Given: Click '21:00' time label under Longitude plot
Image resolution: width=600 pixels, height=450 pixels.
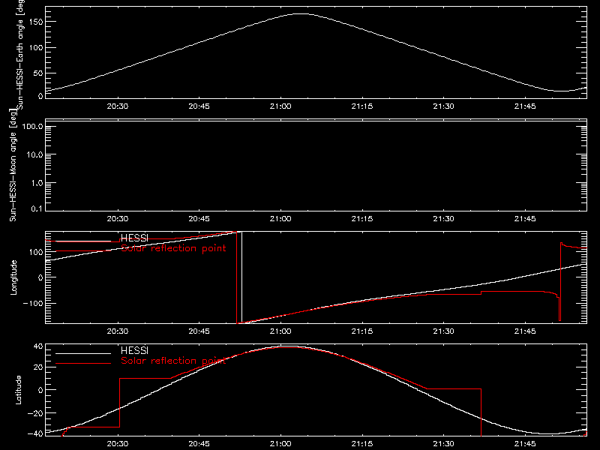Looking at the screenshot, I should click(280, 331).
